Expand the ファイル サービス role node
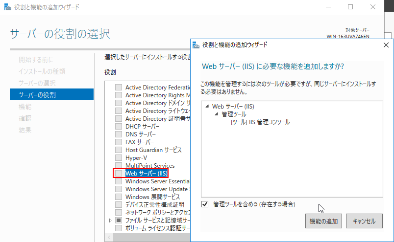Viewport: 394px width, 242px height. pos(110,220)
